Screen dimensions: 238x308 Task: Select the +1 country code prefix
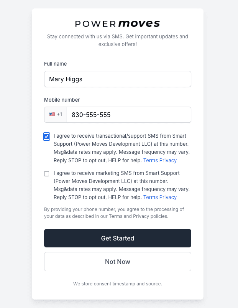coord(60,114)
